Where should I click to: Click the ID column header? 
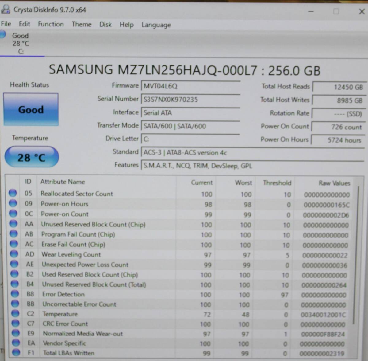pyautogui.click(x=28, y=182)
